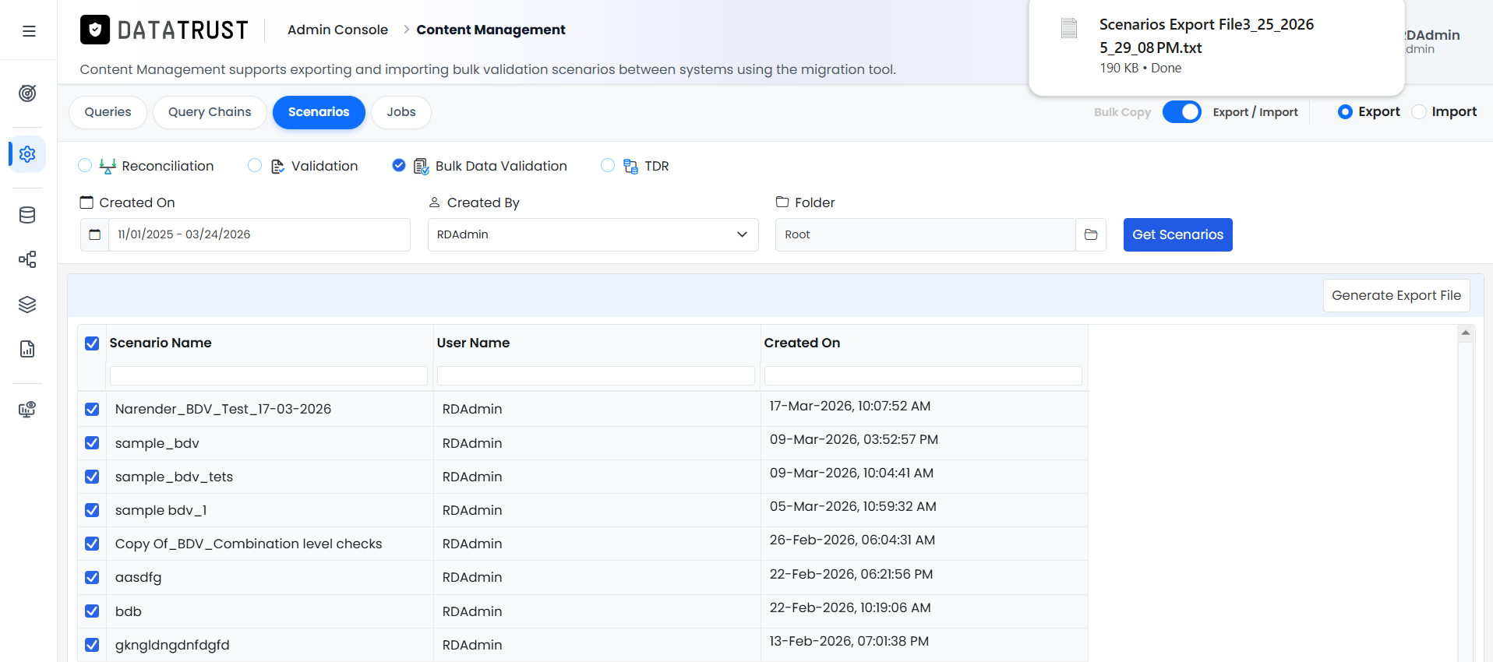1493x662 pixels.
Task: Click RDAdmin in the bdb row
Action: click(x=472, y=611)
